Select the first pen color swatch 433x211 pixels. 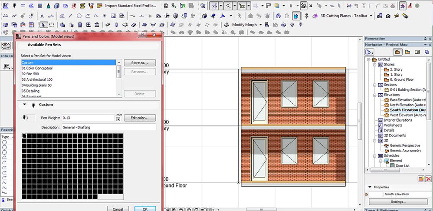pyautogui.click(x=23, y=136)
